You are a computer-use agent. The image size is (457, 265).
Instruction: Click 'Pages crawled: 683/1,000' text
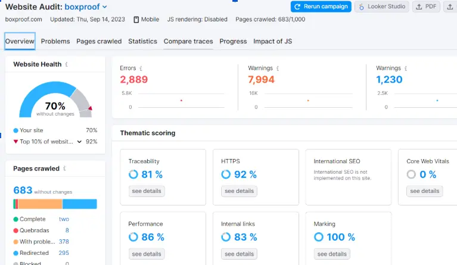pyautogui.click(x=270, y=20)
